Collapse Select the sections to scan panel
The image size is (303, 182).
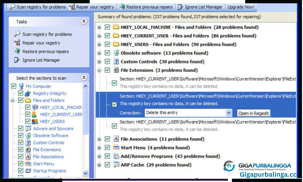(x=84, y=78)
